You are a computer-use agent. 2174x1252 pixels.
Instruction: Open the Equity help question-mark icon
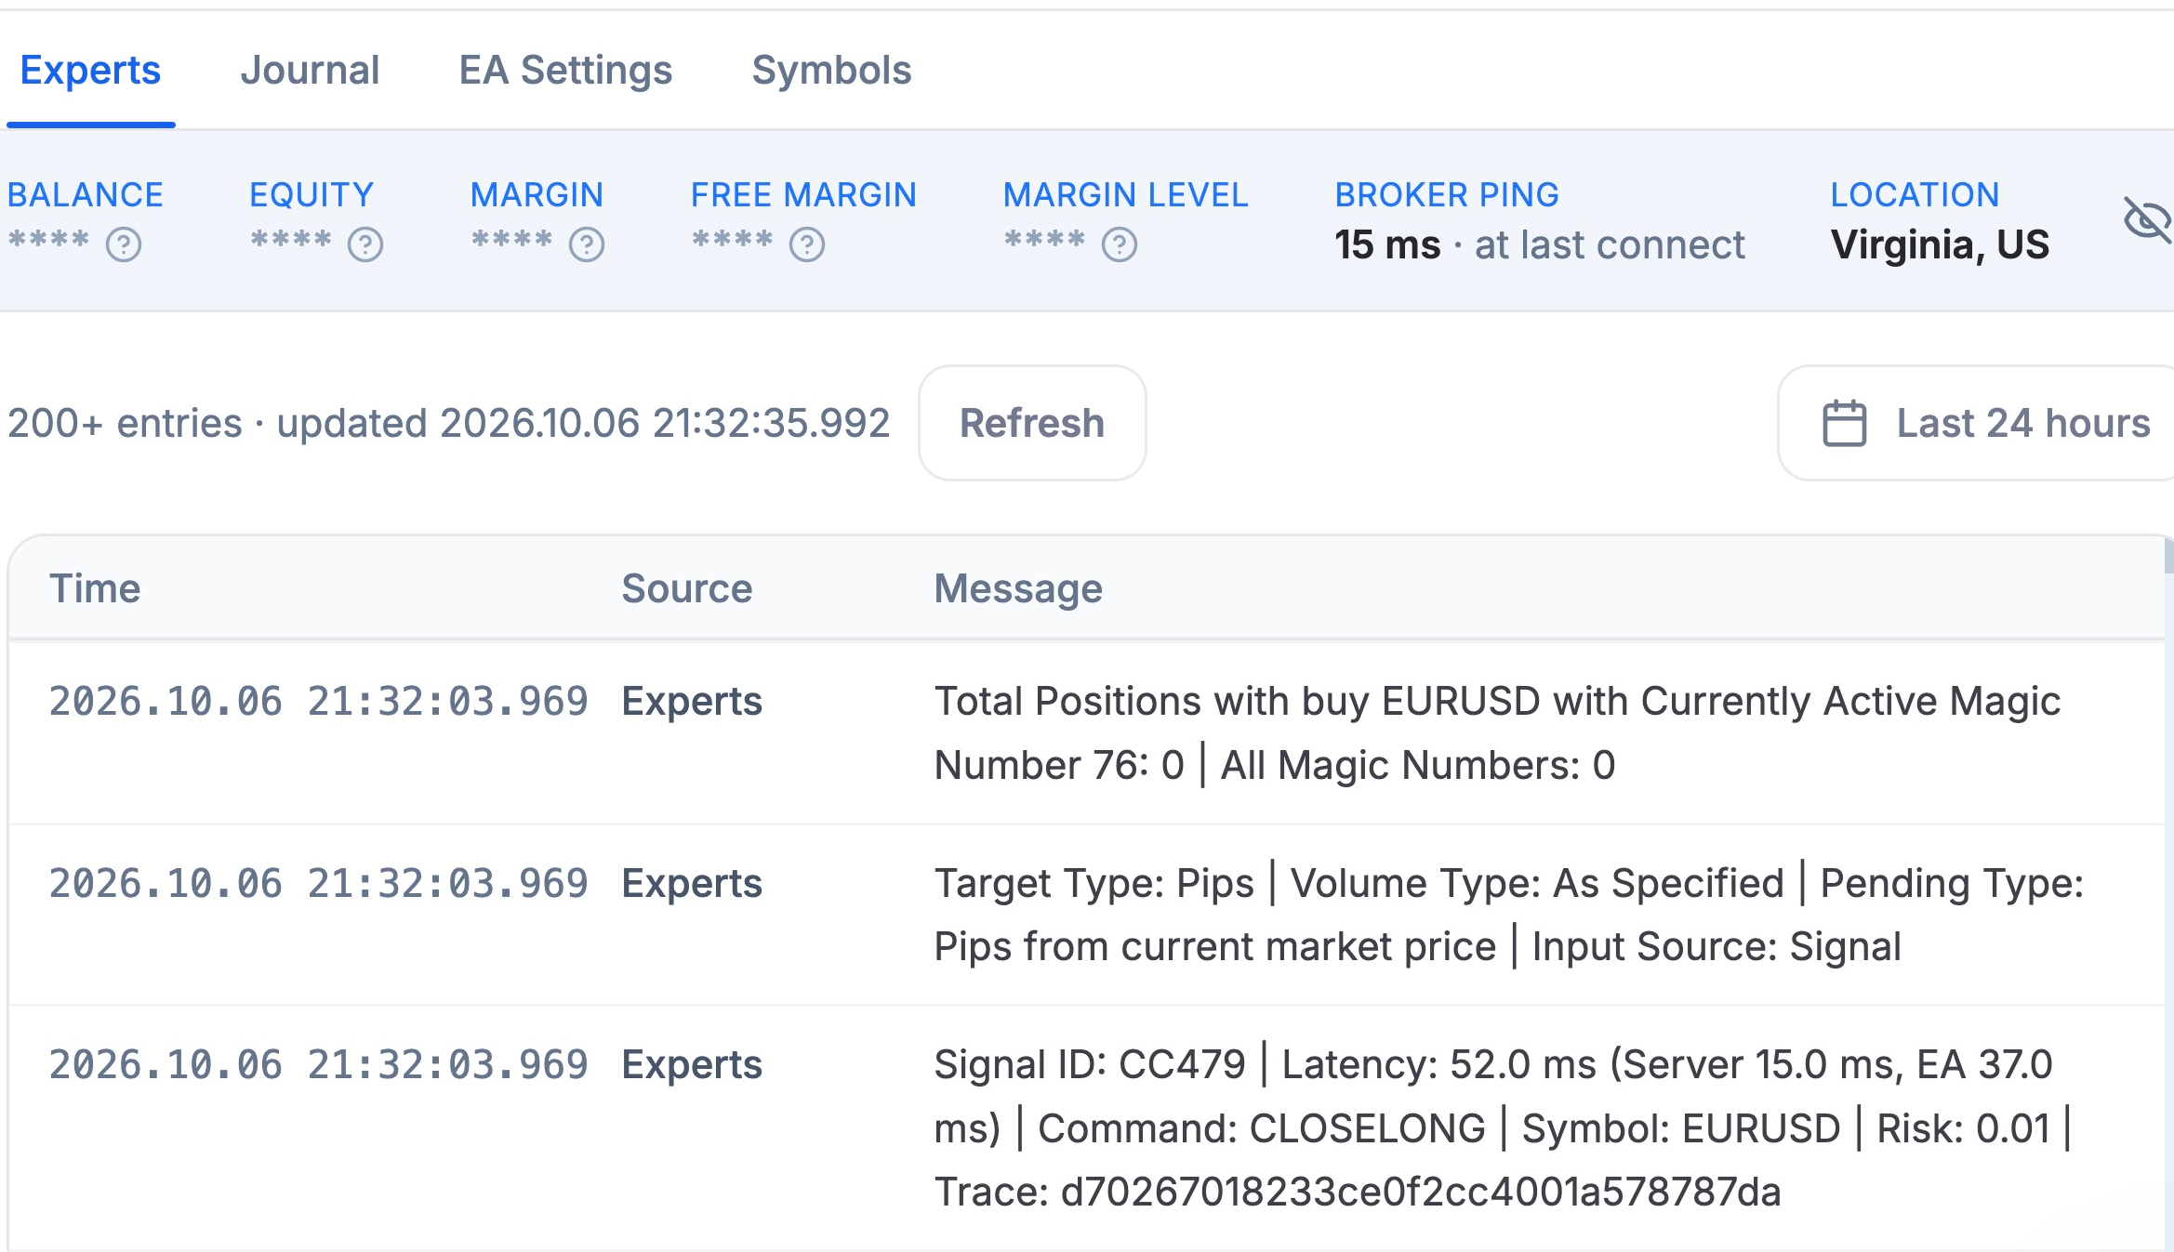click(x=365, y=245)
